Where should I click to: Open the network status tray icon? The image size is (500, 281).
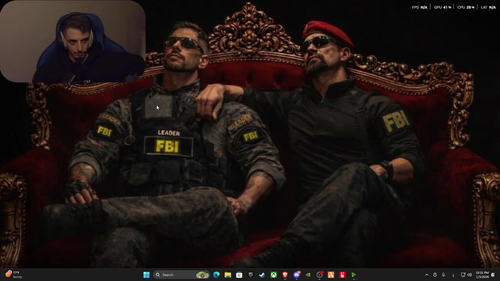[463, 275]
